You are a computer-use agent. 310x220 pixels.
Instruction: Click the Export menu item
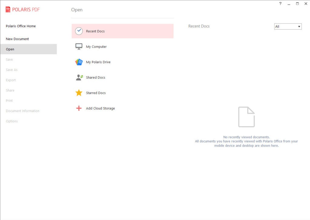coord(11,80)
